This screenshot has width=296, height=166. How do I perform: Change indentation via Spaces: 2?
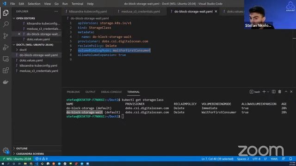click(x=243, y=159)
